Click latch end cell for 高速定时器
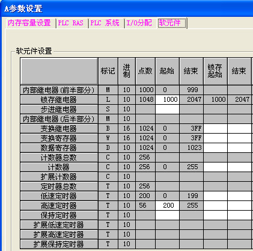Viewport: 253px width, 251px height. [239, 205]
